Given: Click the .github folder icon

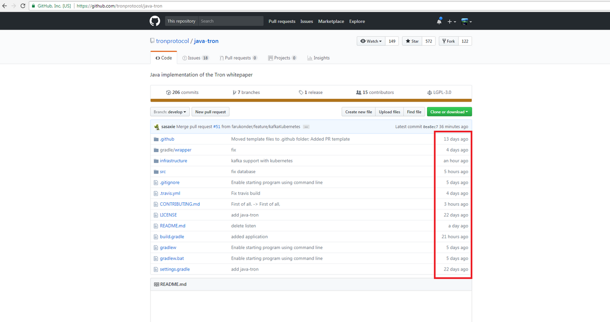Looking at the screenshot, I should click(156, 139).
